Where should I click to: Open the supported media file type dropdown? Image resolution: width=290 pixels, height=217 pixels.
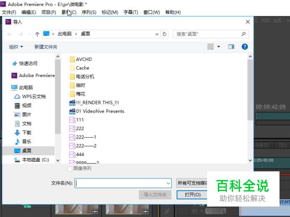click(x=192, y=183)
